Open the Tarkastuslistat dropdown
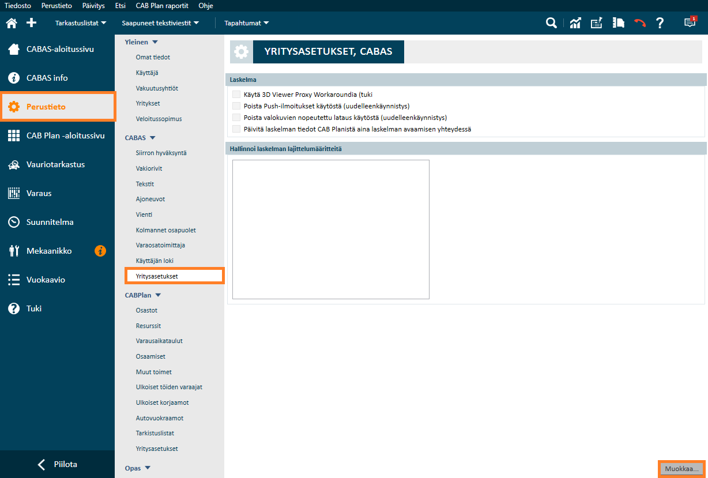 [81, 23]
